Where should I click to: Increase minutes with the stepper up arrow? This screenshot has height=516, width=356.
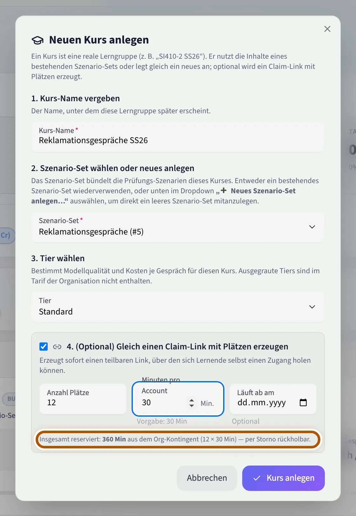click(x=192, y=400)
